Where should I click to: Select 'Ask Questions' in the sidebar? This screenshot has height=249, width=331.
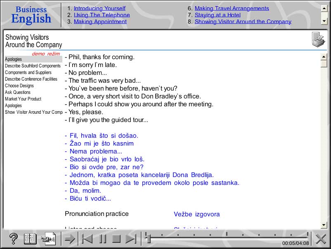pos(17,92)
